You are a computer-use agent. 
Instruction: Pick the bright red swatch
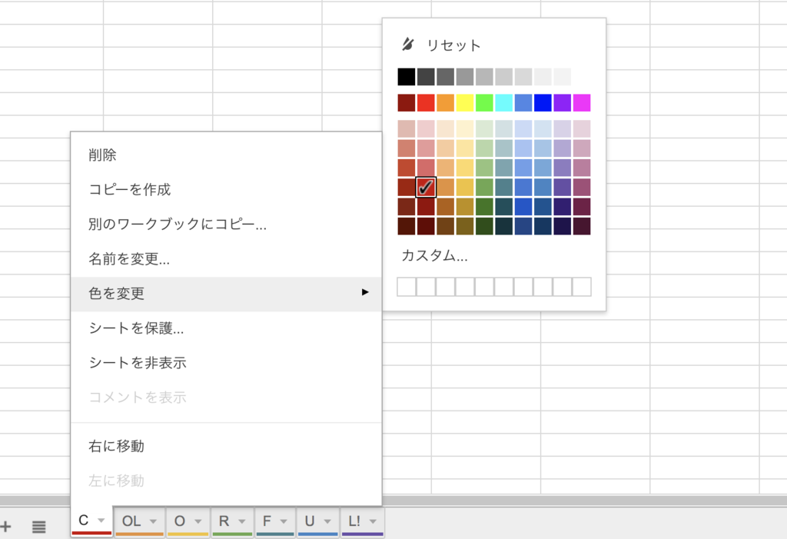pos(426,102)
